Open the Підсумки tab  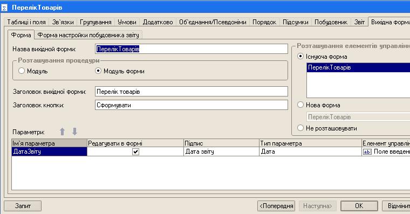(x=296, y=22)
